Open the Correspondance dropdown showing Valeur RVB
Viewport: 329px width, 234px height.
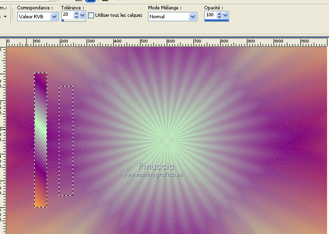[38, 17]
